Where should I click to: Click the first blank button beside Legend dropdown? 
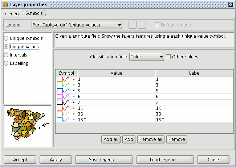point(133,25)
